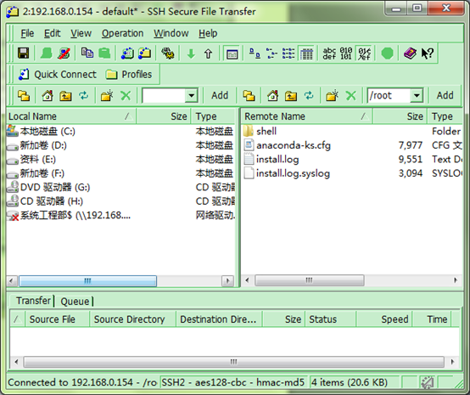Image resolution: width=470 pixels, height=395 pixels.
Task: Click the Disconnect icon in toolbar
Action: (64, 54)
